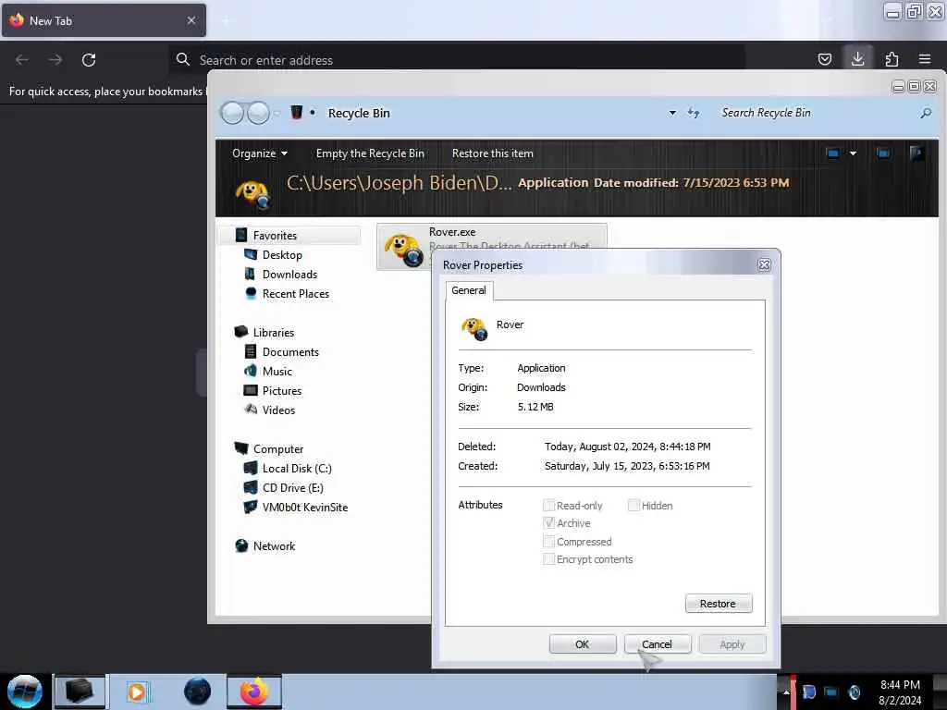Click Recycle Bin back navigation button
This screenshot has width=947, height=710.
tap(232, 113)
